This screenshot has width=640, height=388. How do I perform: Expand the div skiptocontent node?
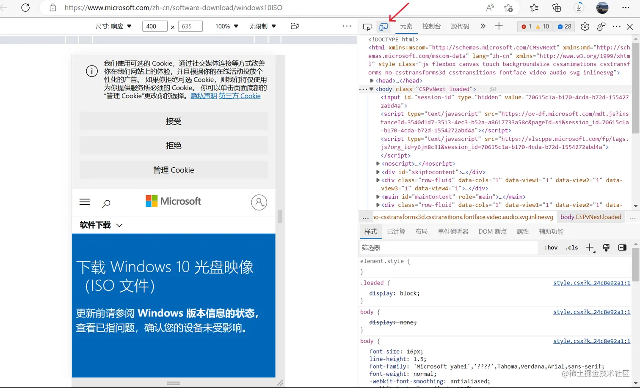tap(378, 172)
